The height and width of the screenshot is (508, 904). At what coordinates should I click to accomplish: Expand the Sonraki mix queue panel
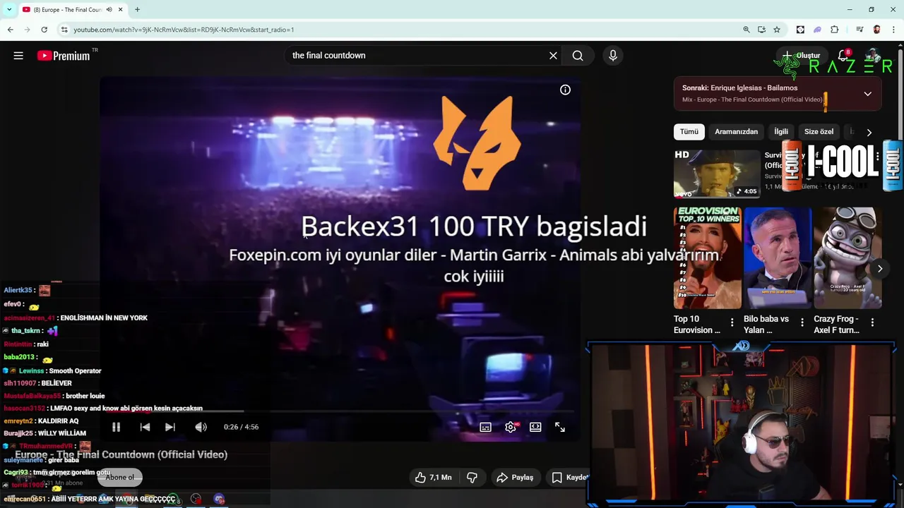point(867,94)
